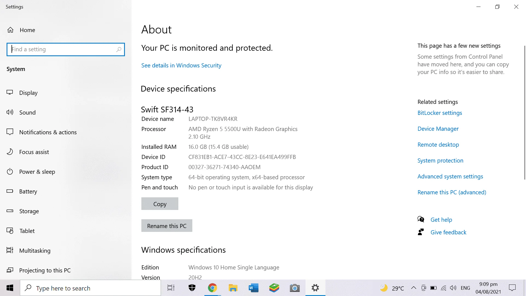Open Device Manager link
Image resolution: width=526 pixels, height=296 pixels.
438,129
